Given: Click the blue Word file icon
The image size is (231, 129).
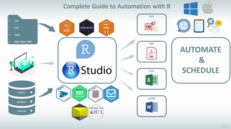Looking at the screenshot, I should pos(152,107).
